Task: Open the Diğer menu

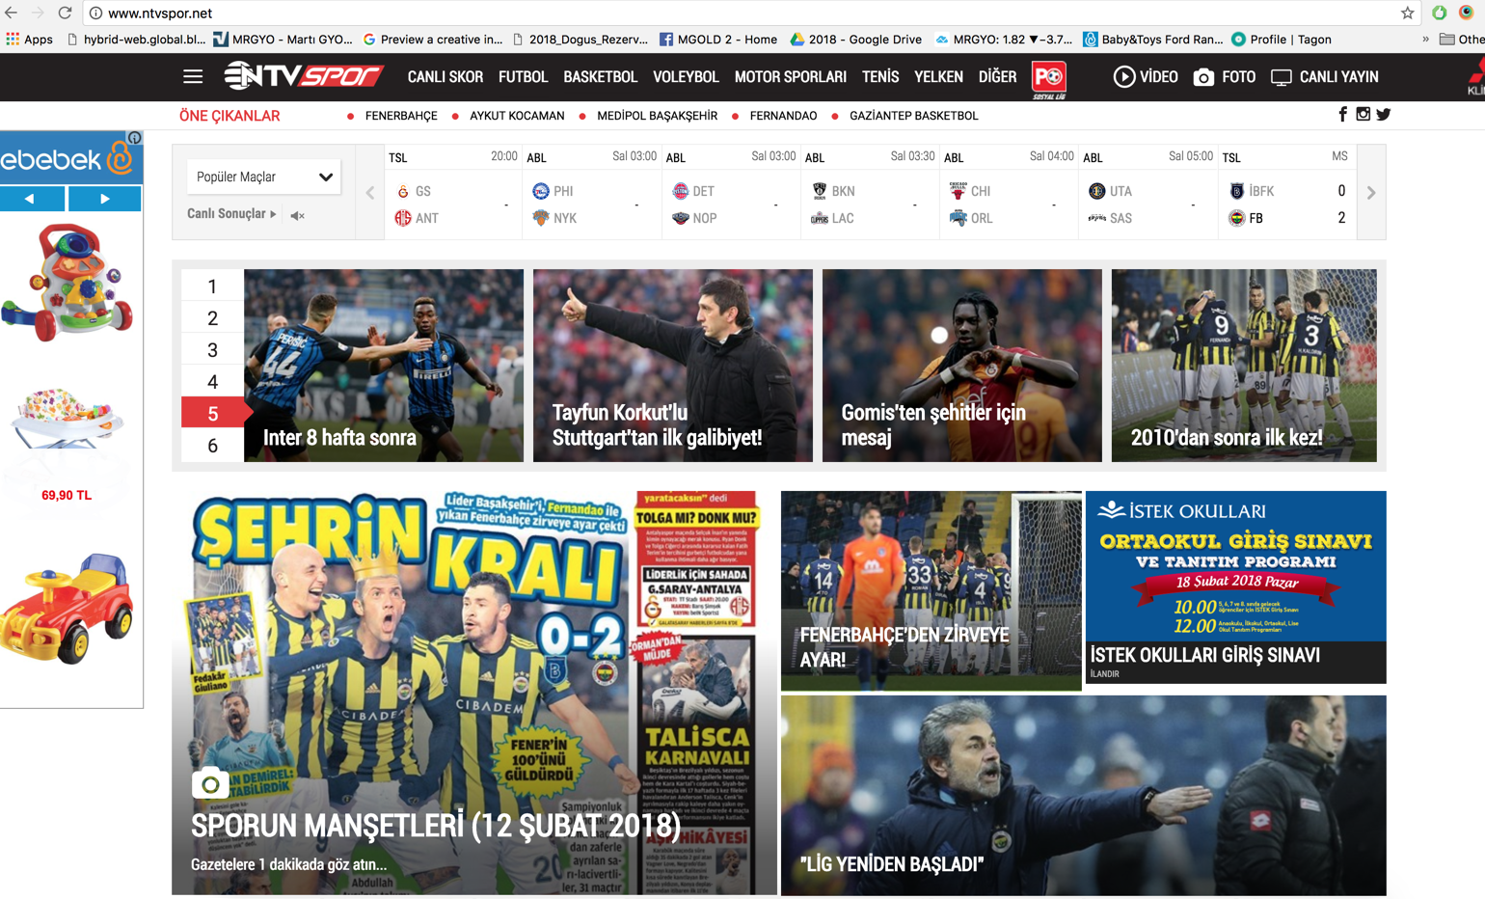Action: coord(997,77)
